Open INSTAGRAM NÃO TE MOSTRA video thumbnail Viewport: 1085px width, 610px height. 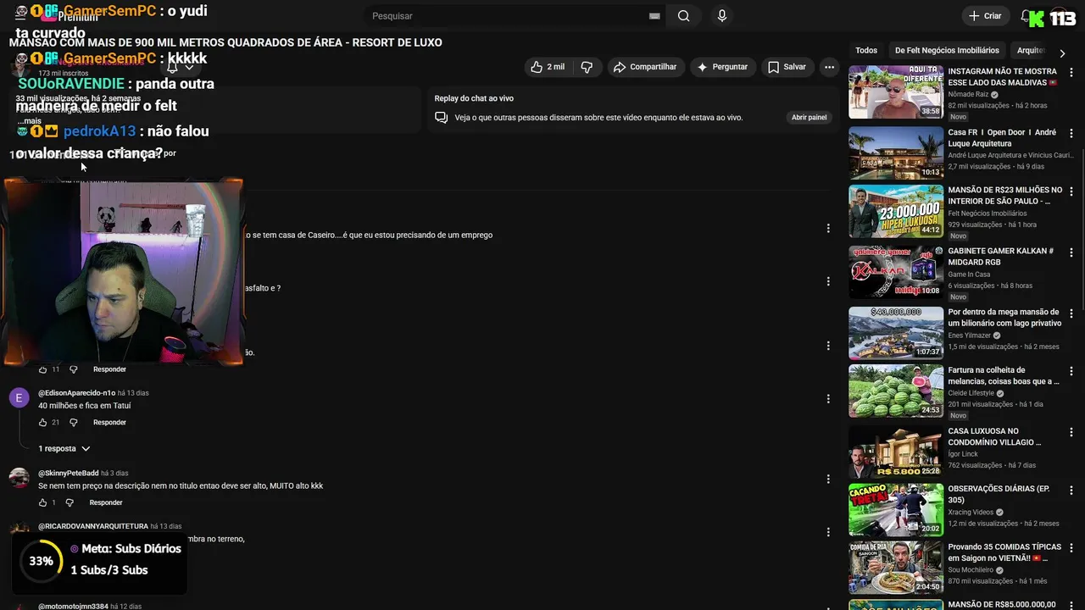point(896,92)
